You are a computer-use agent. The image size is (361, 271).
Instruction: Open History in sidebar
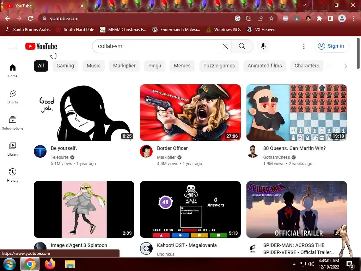(x=13, y=175)
